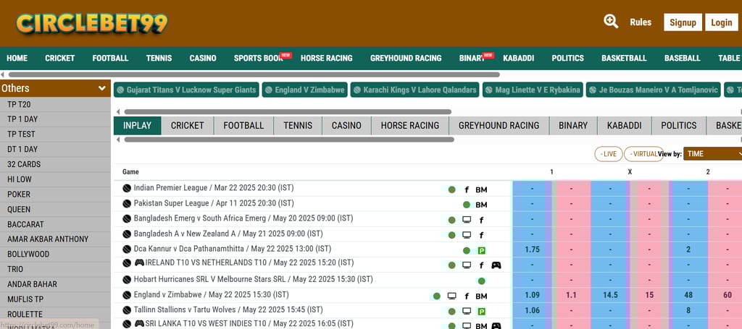Open SPORTS BOOK in the top navigation
742x329 pixels.
259,58
